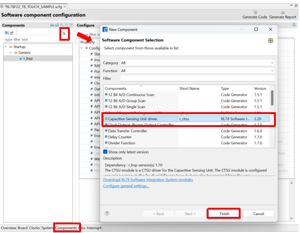The image size is (300, 233).
Task: Click the Property column header in the Configure panel
Action: [x=88, y=42]
